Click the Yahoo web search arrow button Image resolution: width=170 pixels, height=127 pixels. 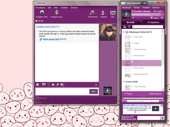162,118
